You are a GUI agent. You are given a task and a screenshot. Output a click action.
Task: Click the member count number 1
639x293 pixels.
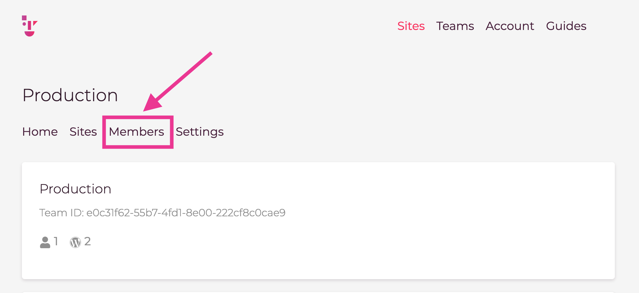pos(56,241)
